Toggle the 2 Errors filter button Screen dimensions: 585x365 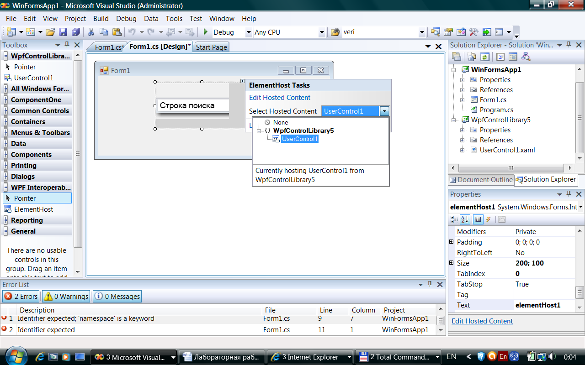(x=21, y=297)
